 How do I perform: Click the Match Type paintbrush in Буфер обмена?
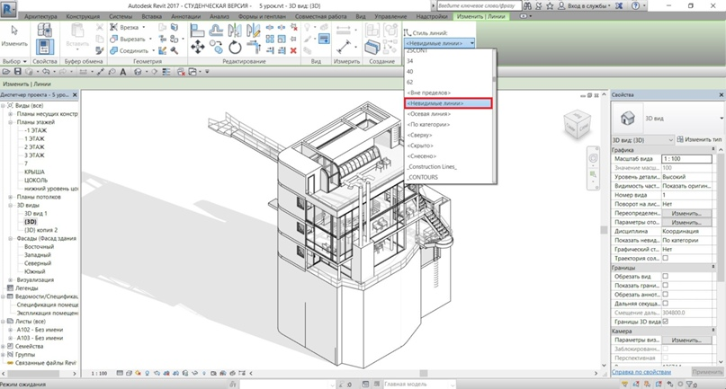(100, 50)
